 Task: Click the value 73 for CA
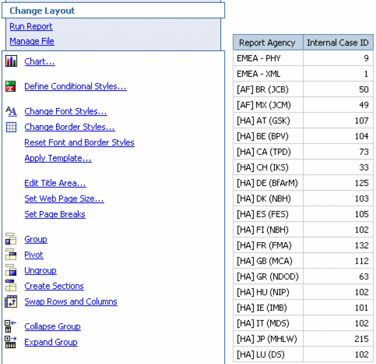pyautogui.click(x=364, y=152)
